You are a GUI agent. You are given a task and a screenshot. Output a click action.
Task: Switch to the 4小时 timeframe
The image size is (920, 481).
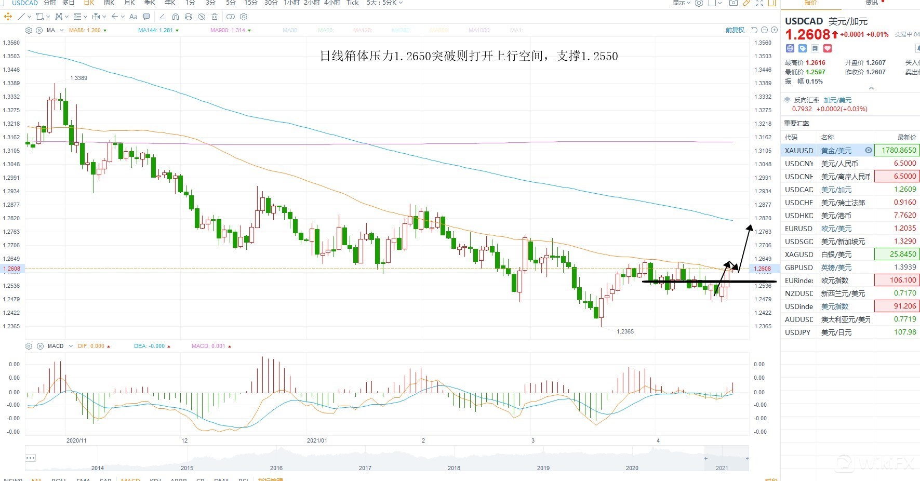click(332, 3)
